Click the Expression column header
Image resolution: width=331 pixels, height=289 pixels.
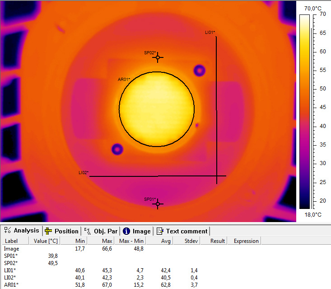tap(246, 241)
